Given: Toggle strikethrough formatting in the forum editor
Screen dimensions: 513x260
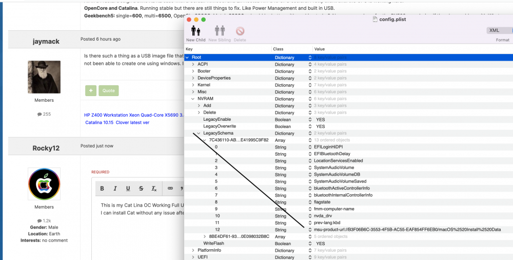Looking at the screenshot, I should tap(141, 189).
